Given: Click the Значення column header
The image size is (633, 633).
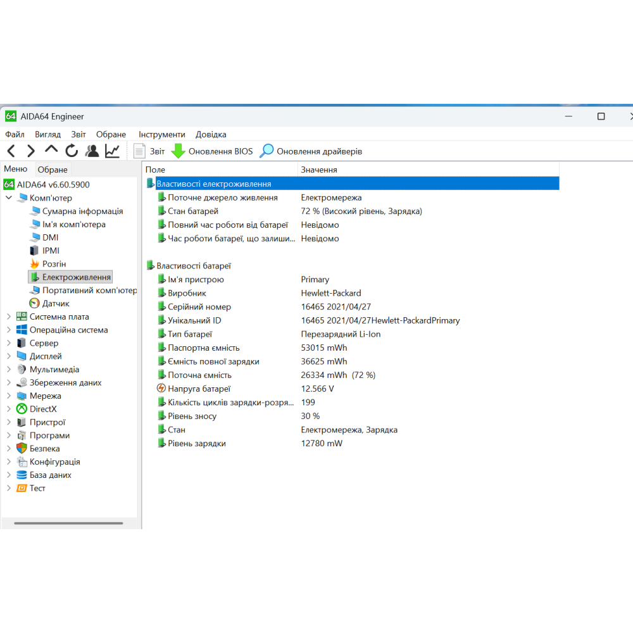Looking at the screenshot, I should (319, 170).
